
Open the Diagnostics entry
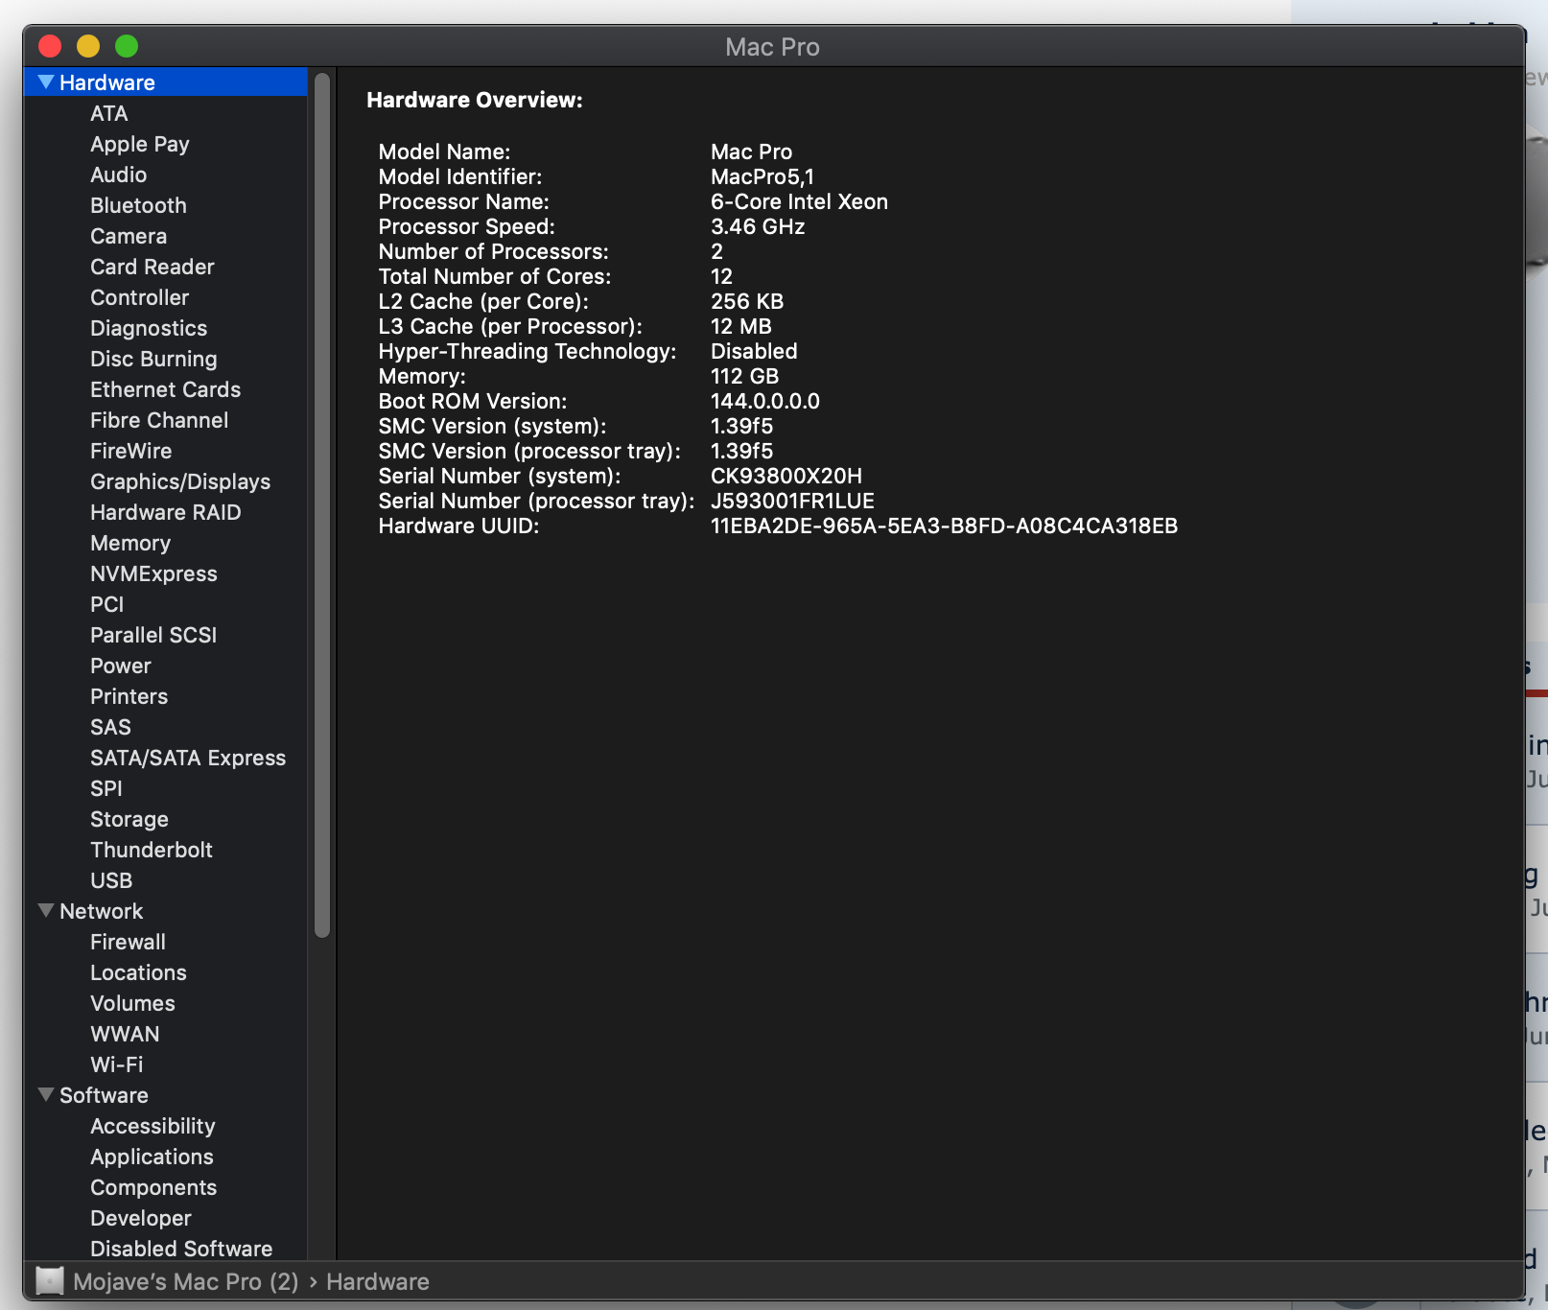pos(149,328)
